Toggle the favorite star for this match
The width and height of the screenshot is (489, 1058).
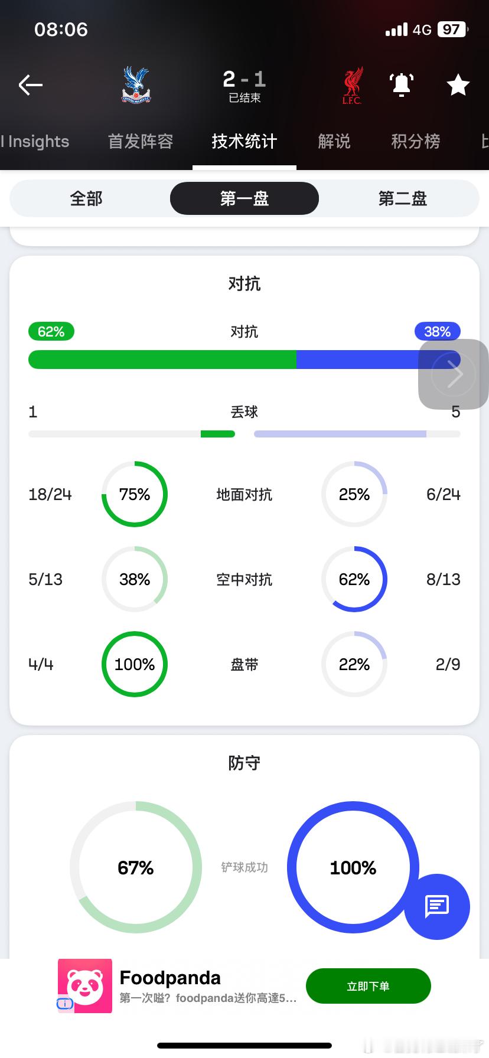[458, 85]
